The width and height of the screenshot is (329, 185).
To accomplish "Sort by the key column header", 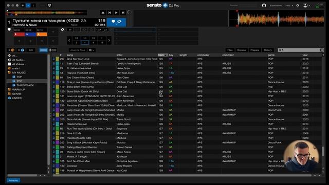I will tap(173, 55).
